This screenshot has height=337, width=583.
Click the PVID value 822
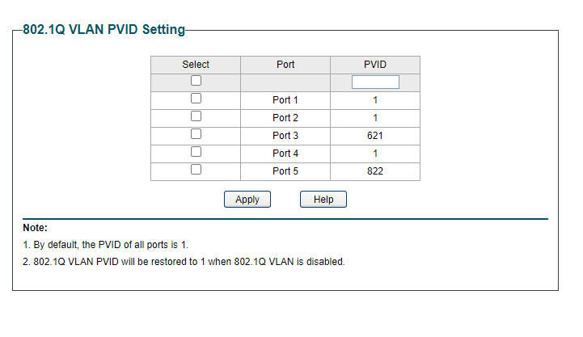point(375,171)
